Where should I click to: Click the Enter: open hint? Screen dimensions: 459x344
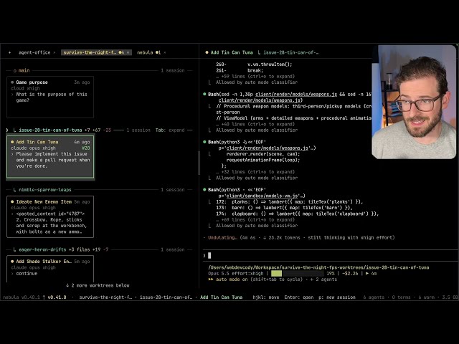coord(299,297)
